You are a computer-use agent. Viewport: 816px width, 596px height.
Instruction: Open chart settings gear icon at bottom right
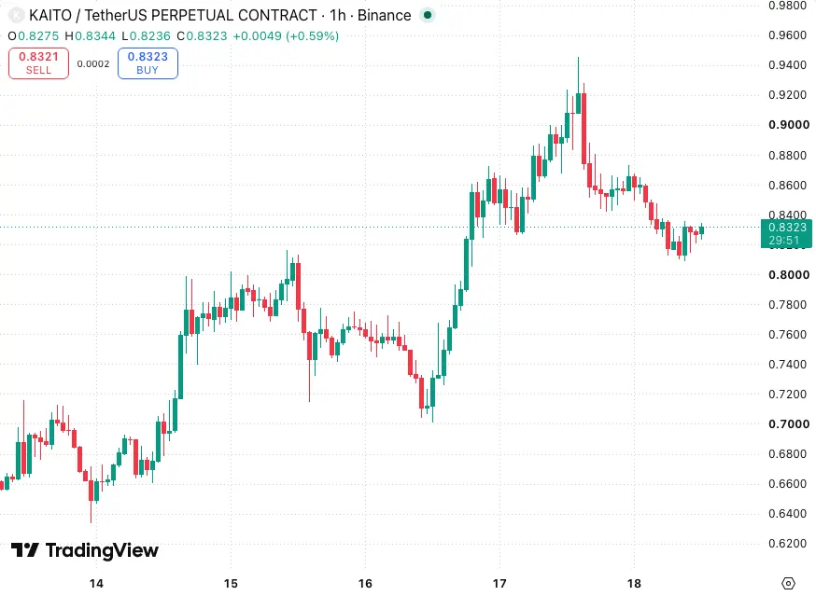[788, 583]
